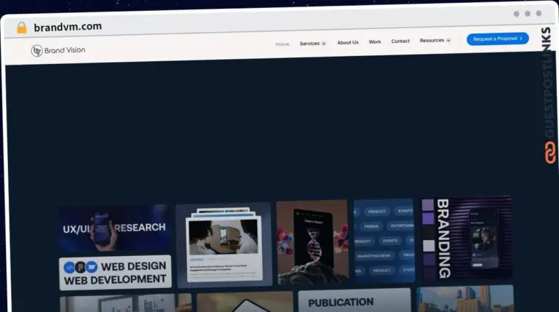Open the About Us page
The width and height of the screenshot is (559, 312).
click(348, 42)
